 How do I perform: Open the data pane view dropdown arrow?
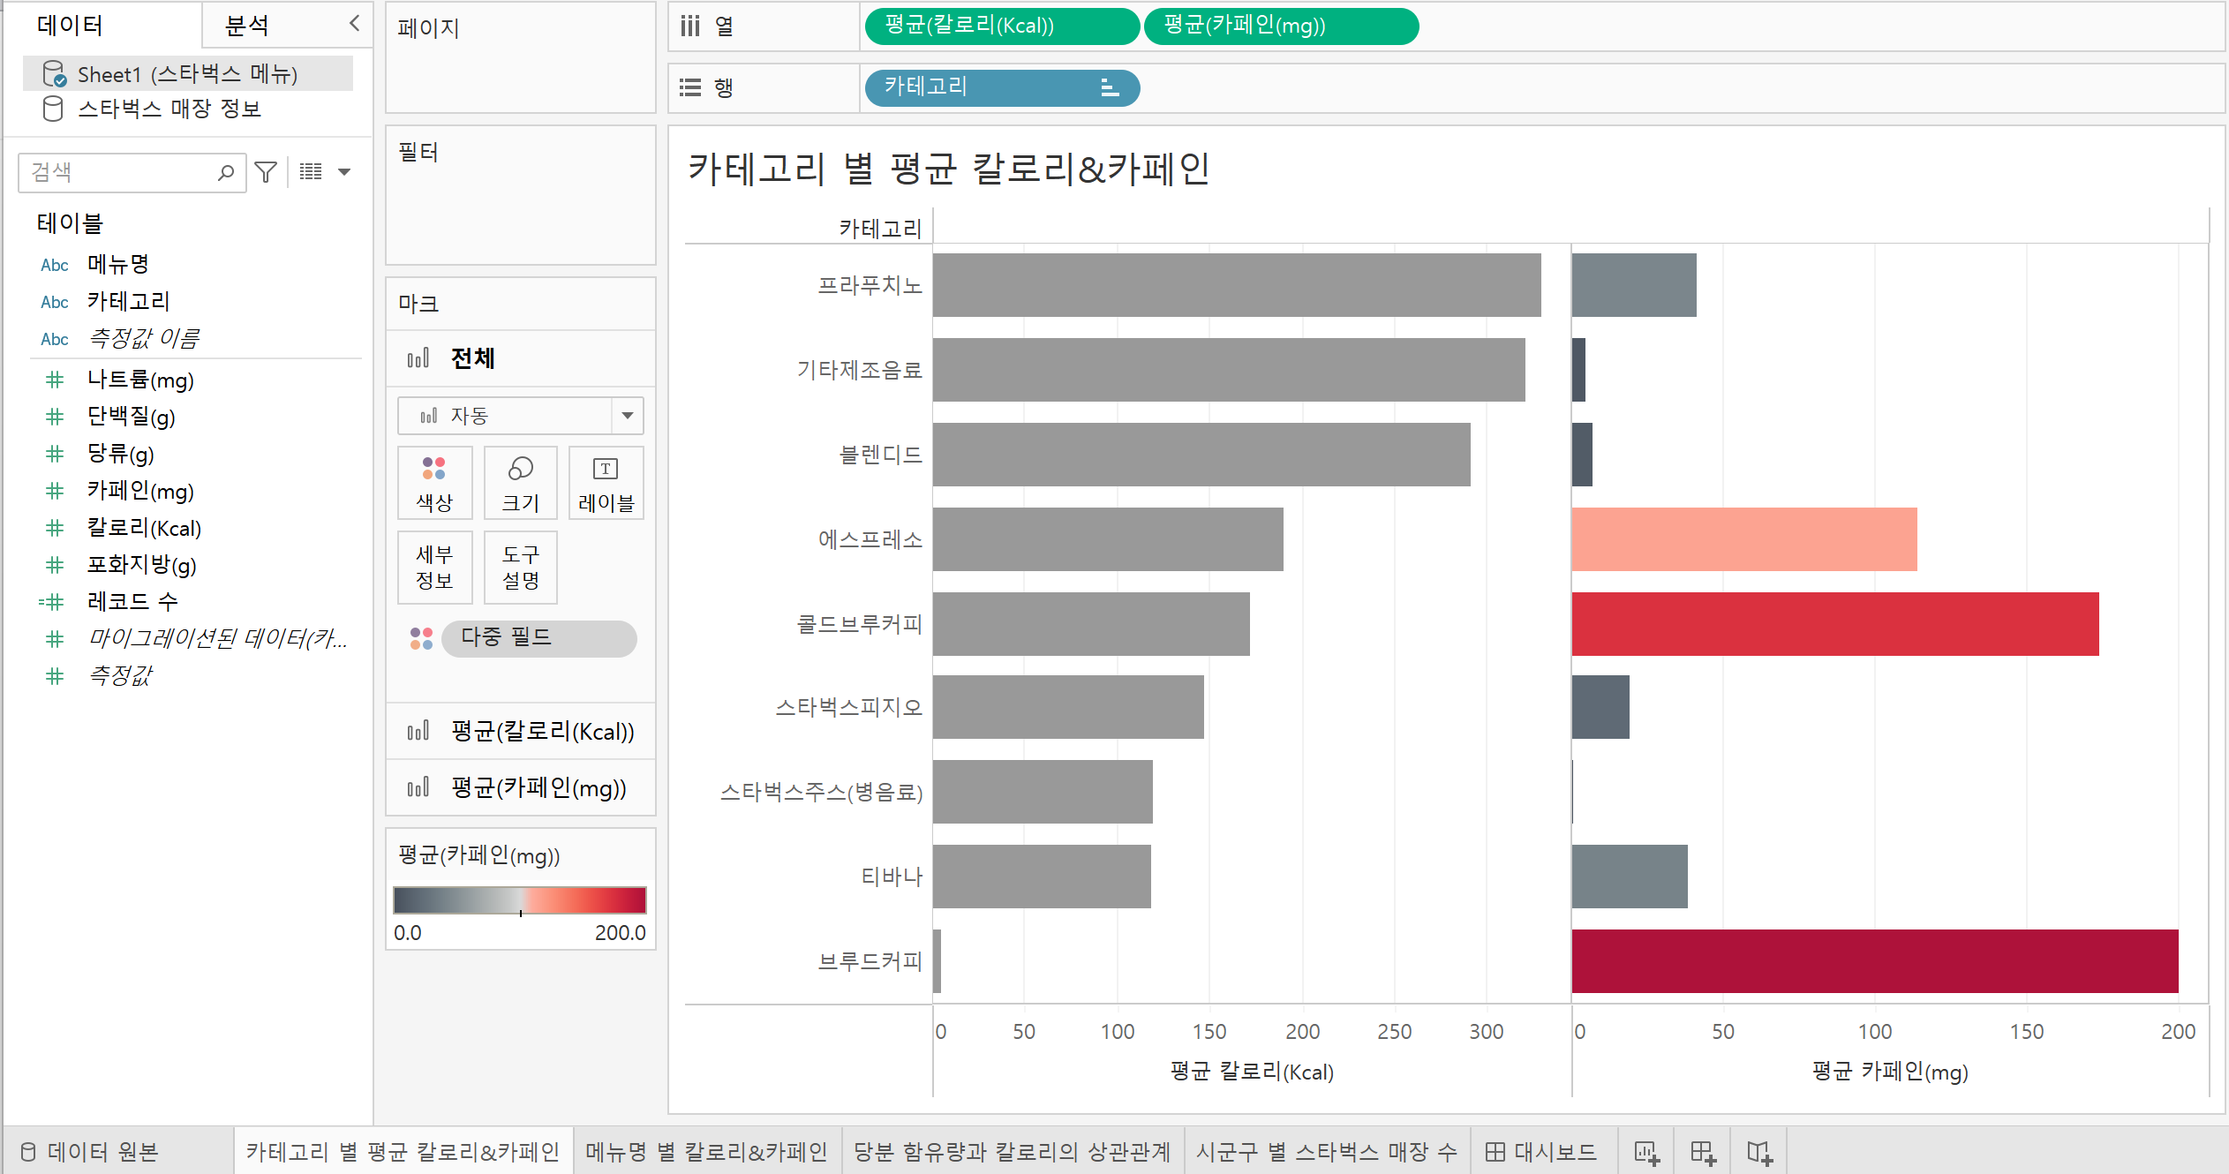tap(344, 172)
